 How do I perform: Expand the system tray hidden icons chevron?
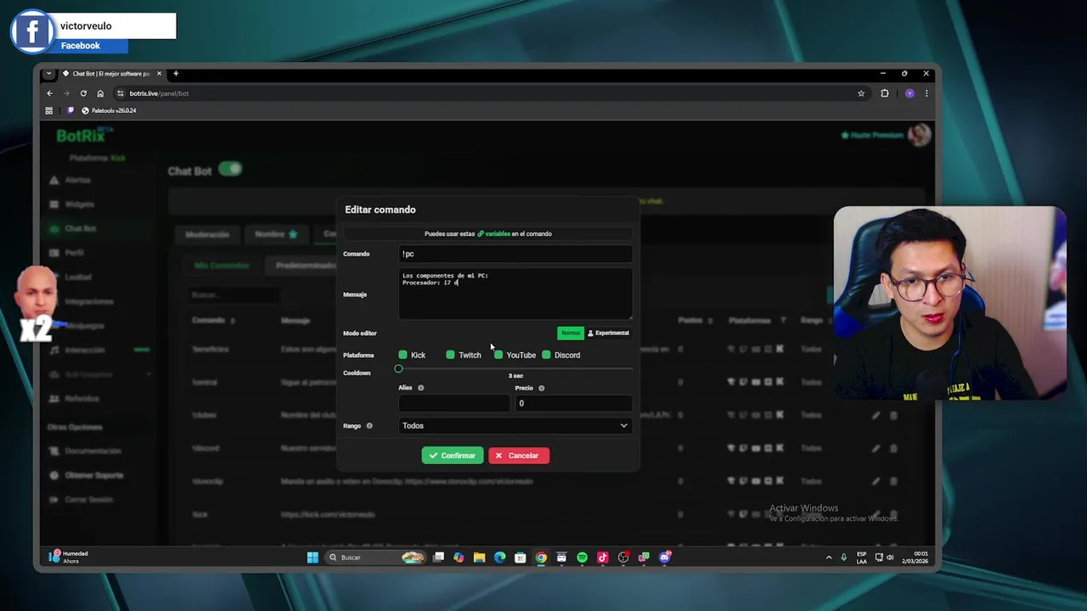[x=829, y=558]
